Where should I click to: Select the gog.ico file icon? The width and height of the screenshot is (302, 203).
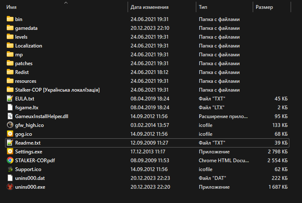point(10,134)
